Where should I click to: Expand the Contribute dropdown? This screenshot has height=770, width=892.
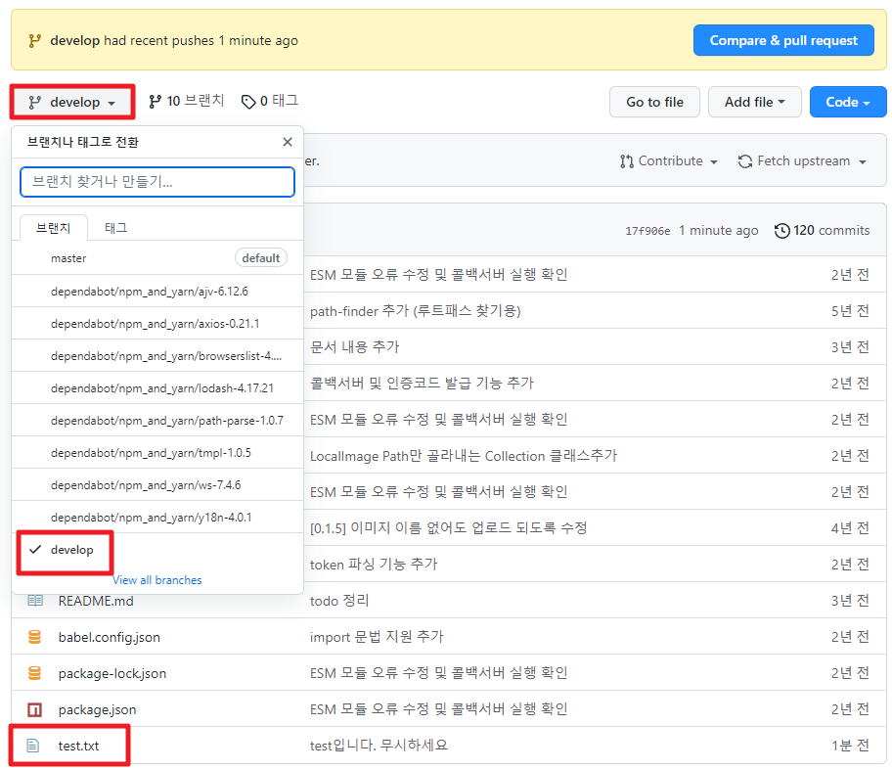pos(668,161)
